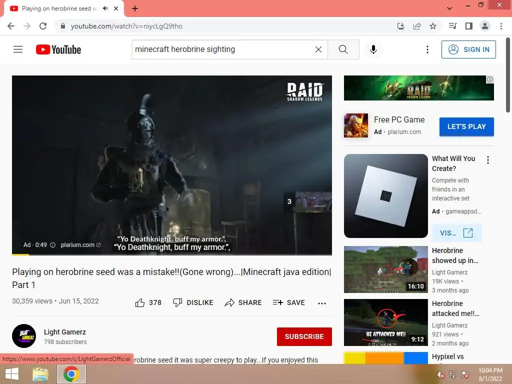Go to the YouTube home logo
The width and height of the screenshot is (512, 384).
58,49
